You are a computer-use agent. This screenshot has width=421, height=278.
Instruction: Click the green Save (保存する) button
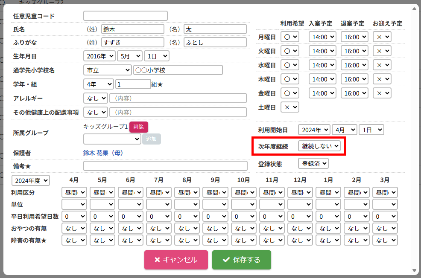[x=241, y=260]
